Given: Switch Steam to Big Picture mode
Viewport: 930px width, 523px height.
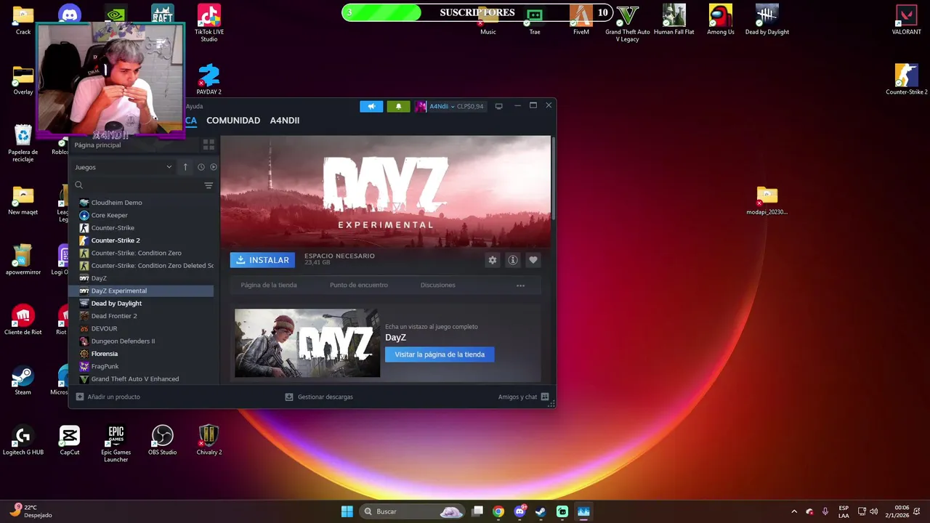Looking at the screenshot, I should 498,106.
